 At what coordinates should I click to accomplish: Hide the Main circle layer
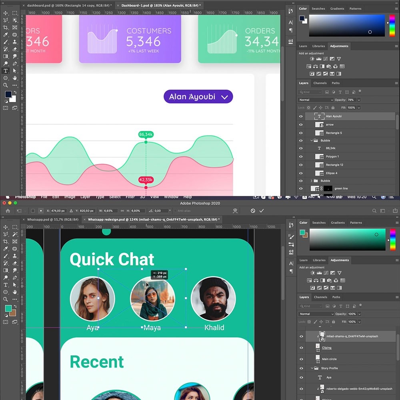click(301, 359)
